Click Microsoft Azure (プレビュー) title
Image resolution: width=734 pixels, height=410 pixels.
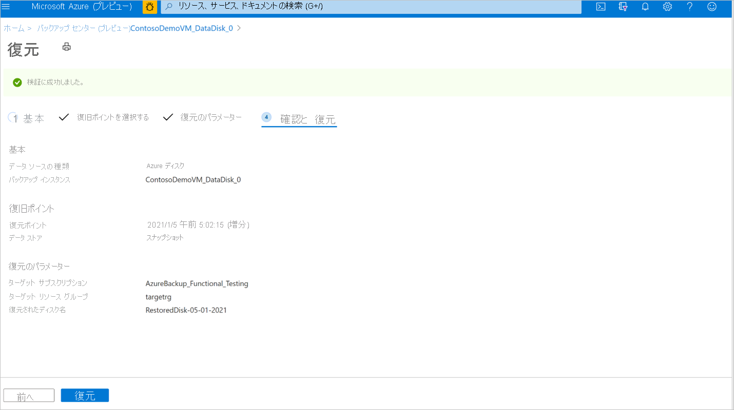[82, 7]
